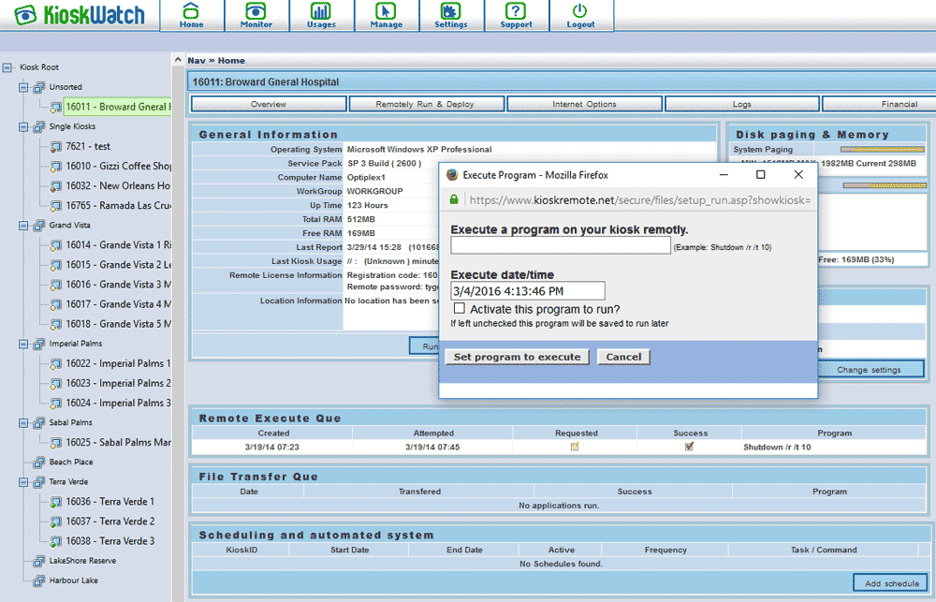Open the Internet Options tab
Image resolution: width=936 pixels, height=602 pixels.
click(584, 104)
